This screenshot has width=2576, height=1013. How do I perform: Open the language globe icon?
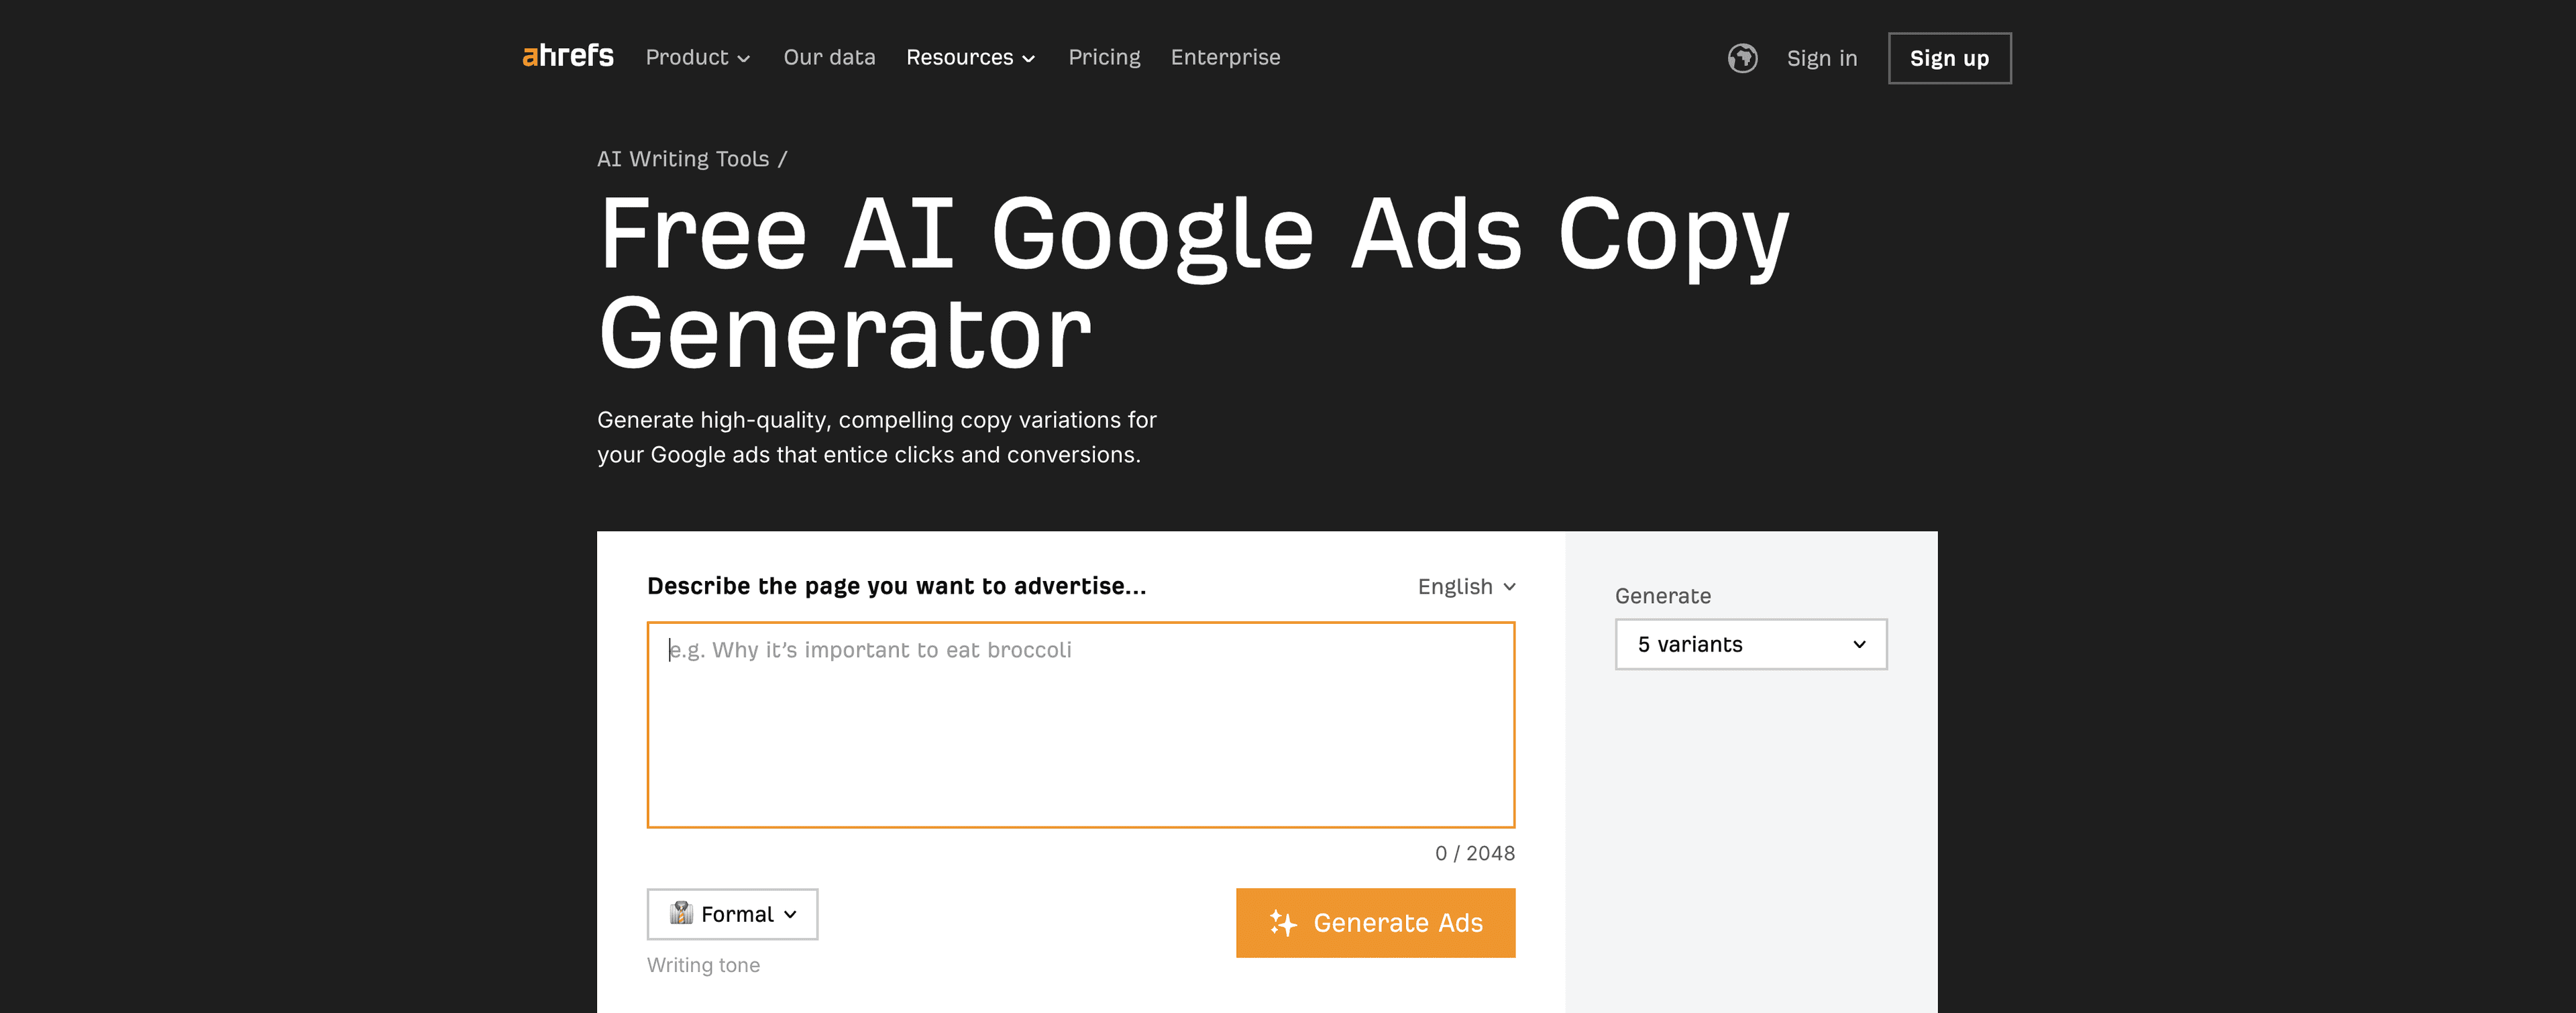(1742, 59)
